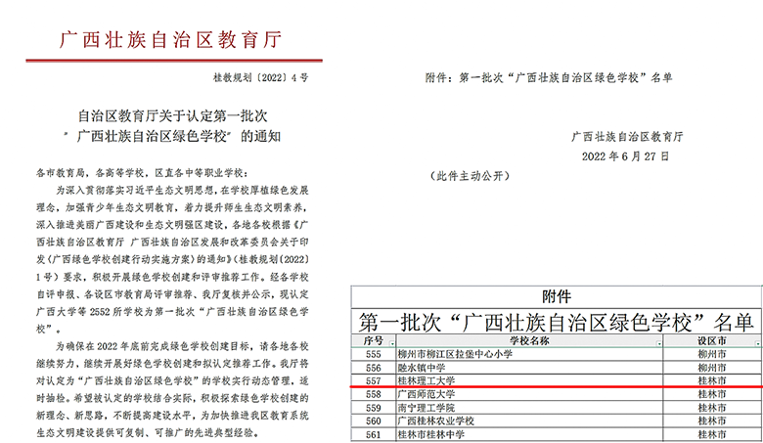763x443 pixels.
Task: Click the line starting 1号)要求,积极开展
Action: (172, 277)
